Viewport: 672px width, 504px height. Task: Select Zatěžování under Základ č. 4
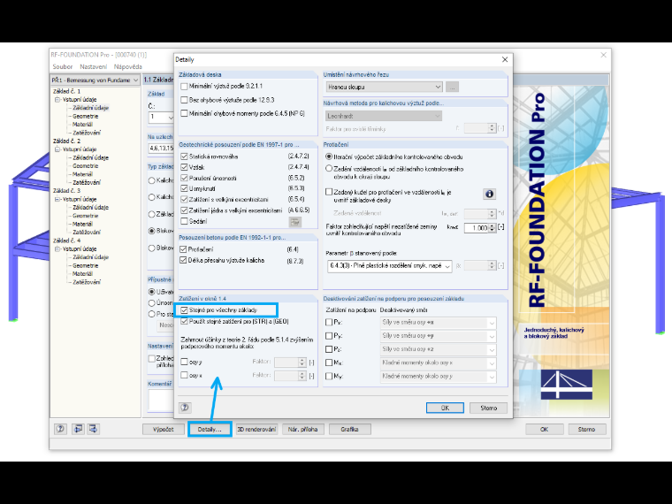(87, 282)
